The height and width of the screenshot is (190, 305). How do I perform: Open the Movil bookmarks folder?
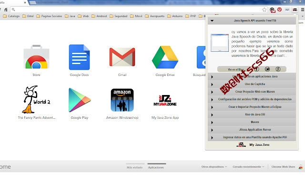click(x=136, y=16)
